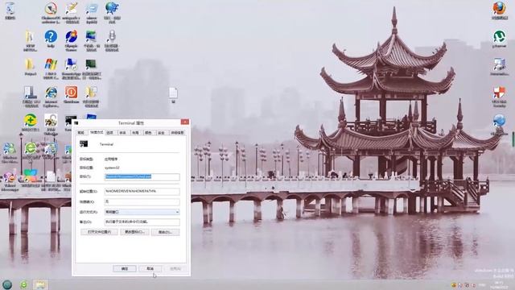515x290 pixels.
Task: Click the highlighted Target path field
Action: point(142,177)
